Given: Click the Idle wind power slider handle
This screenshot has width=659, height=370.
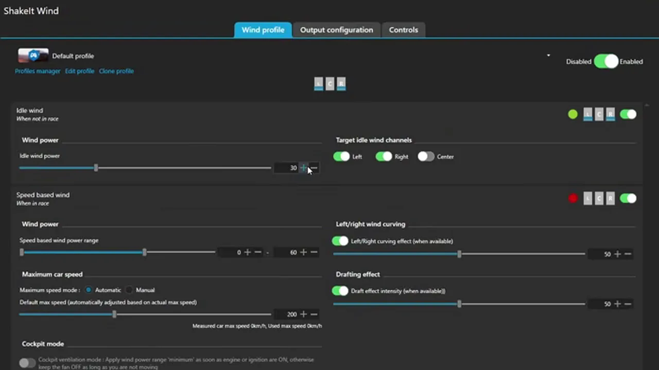Looking at the screenshot, I should tap(96, 168).
